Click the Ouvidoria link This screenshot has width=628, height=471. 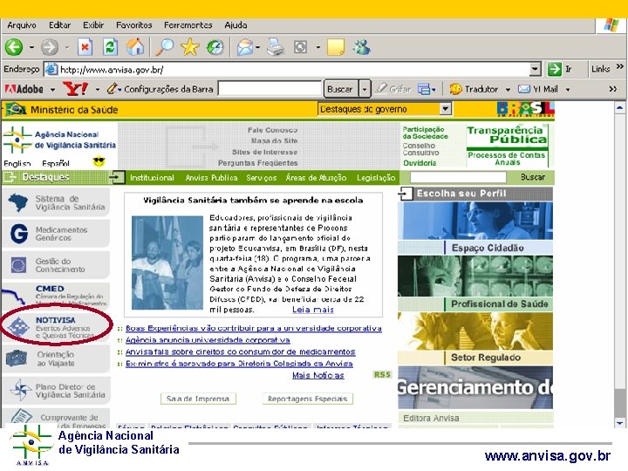pyautogui.click(x=420, y=163)
